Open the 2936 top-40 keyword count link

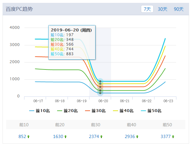pos(130,136)
